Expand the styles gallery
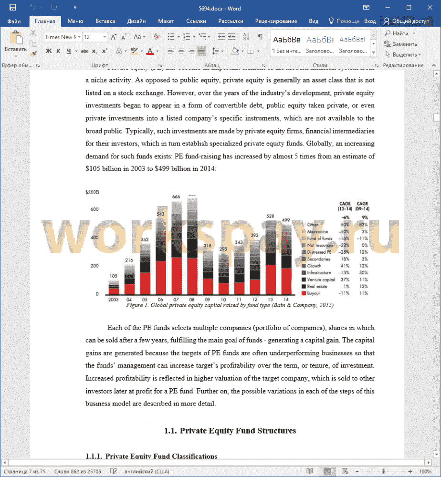441x477 pixels. pyautogui.click(x=373, y=53)
